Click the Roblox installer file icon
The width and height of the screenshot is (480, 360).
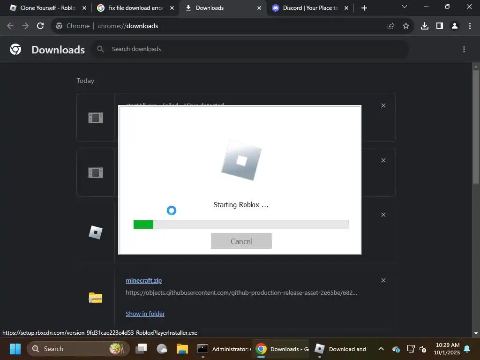pyautogui.click(x=96, y=232)
